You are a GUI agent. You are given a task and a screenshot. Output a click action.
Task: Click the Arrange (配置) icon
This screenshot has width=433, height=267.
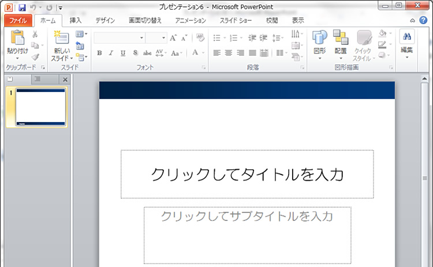point(341,39)
